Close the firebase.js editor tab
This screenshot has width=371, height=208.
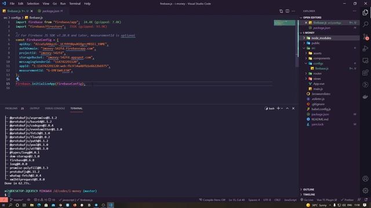(x=32, y=11)
